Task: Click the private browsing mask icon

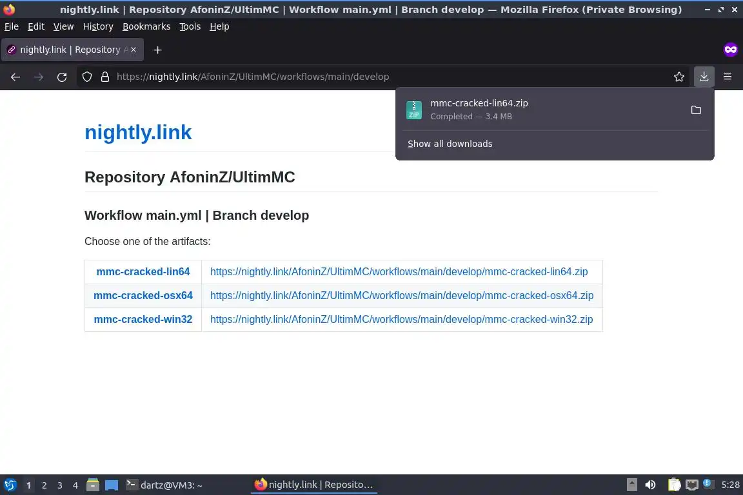Action: coord(730,49)
